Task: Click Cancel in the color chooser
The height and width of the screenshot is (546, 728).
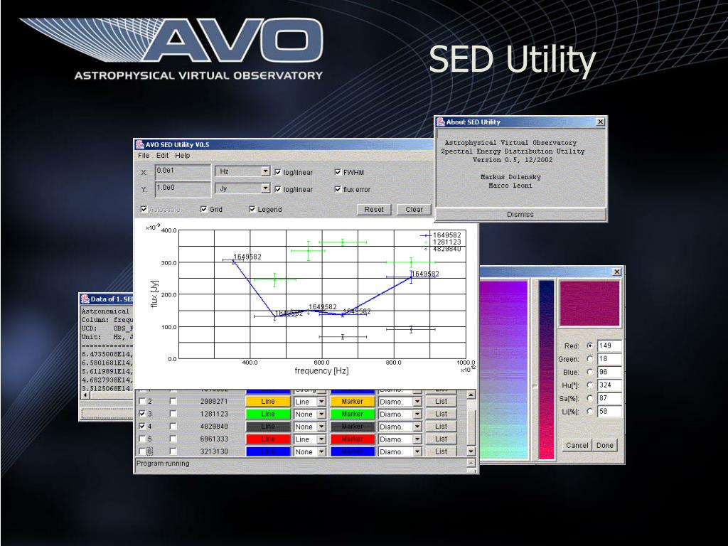Action: click(577, 445)
